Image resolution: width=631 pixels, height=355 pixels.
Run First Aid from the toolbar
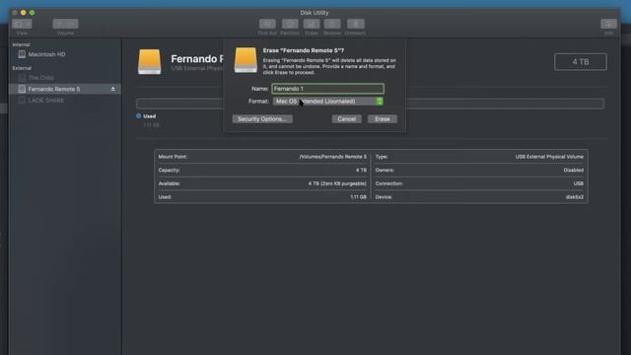coord(267,24)
